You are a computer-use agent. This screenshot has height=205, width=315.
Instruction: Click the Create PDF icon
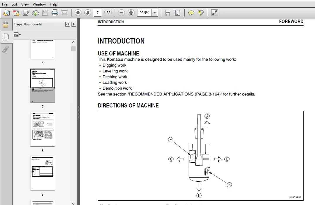(16, 13)
